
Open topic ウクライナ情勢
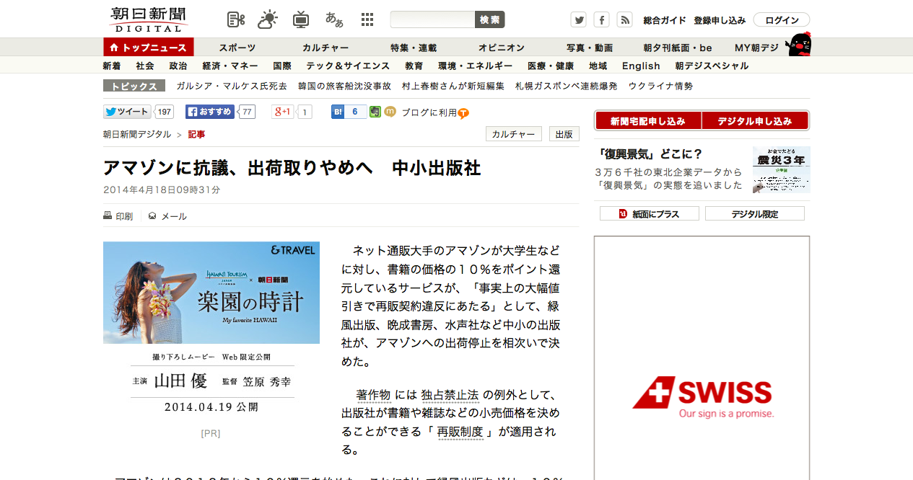[660, 86]
